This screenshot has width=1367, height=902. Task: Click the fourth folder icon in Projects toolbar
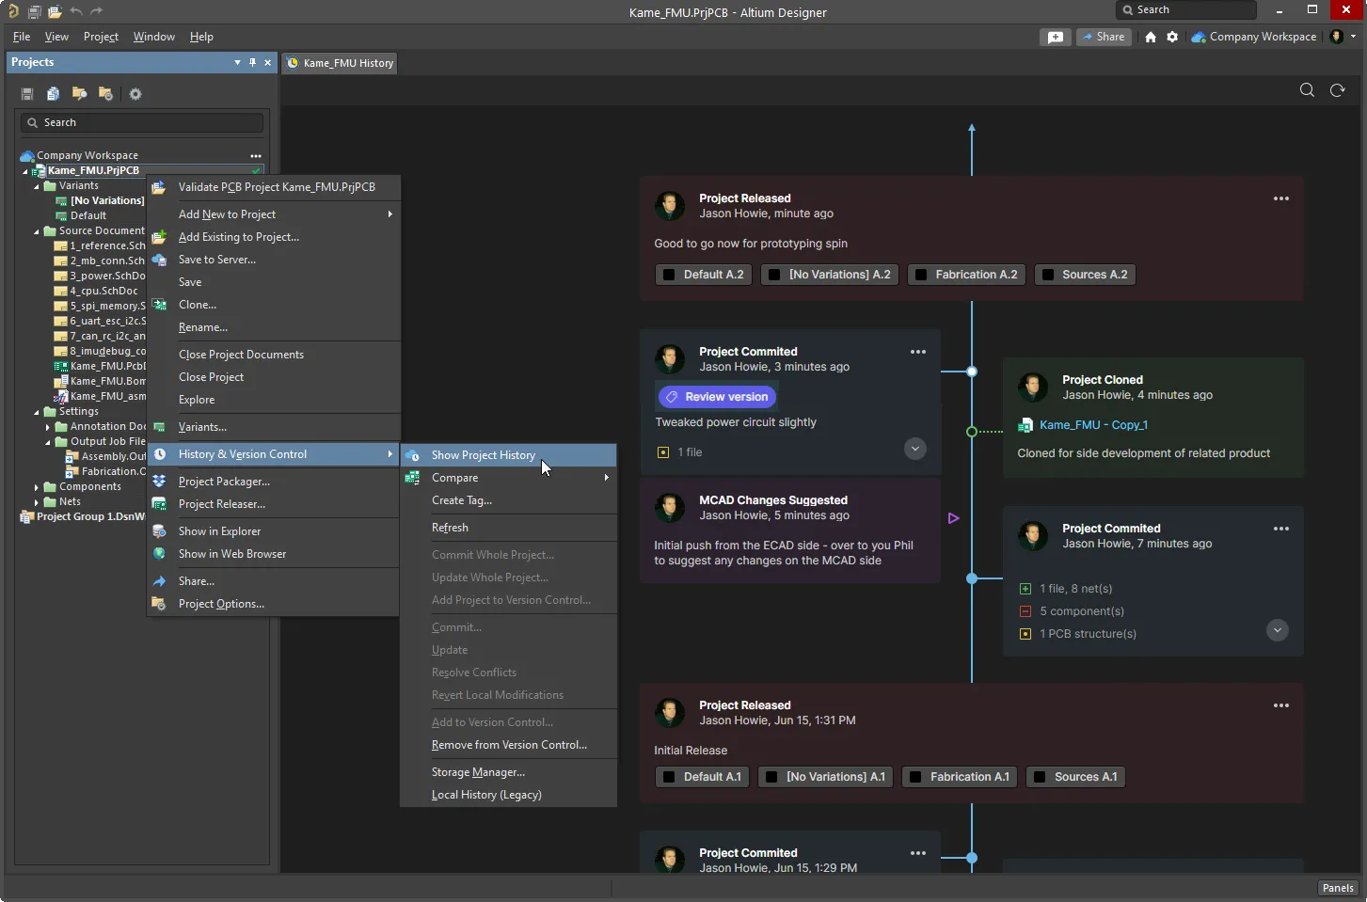point(105,94)
